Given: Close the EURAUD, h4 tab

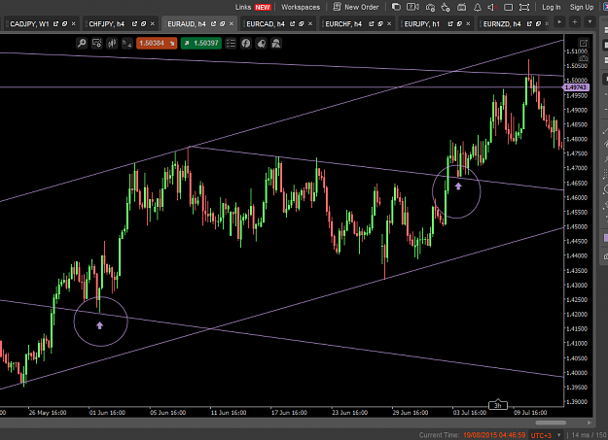Looking at the screenshot, I should (x=232, y=24).
